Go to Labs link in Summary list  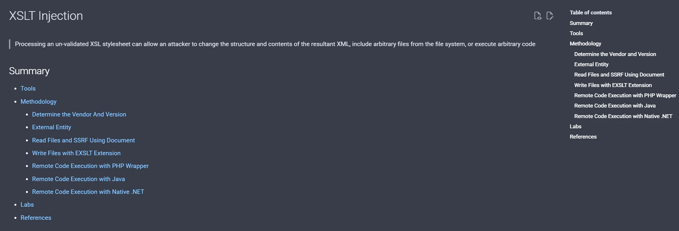(27, 204)
